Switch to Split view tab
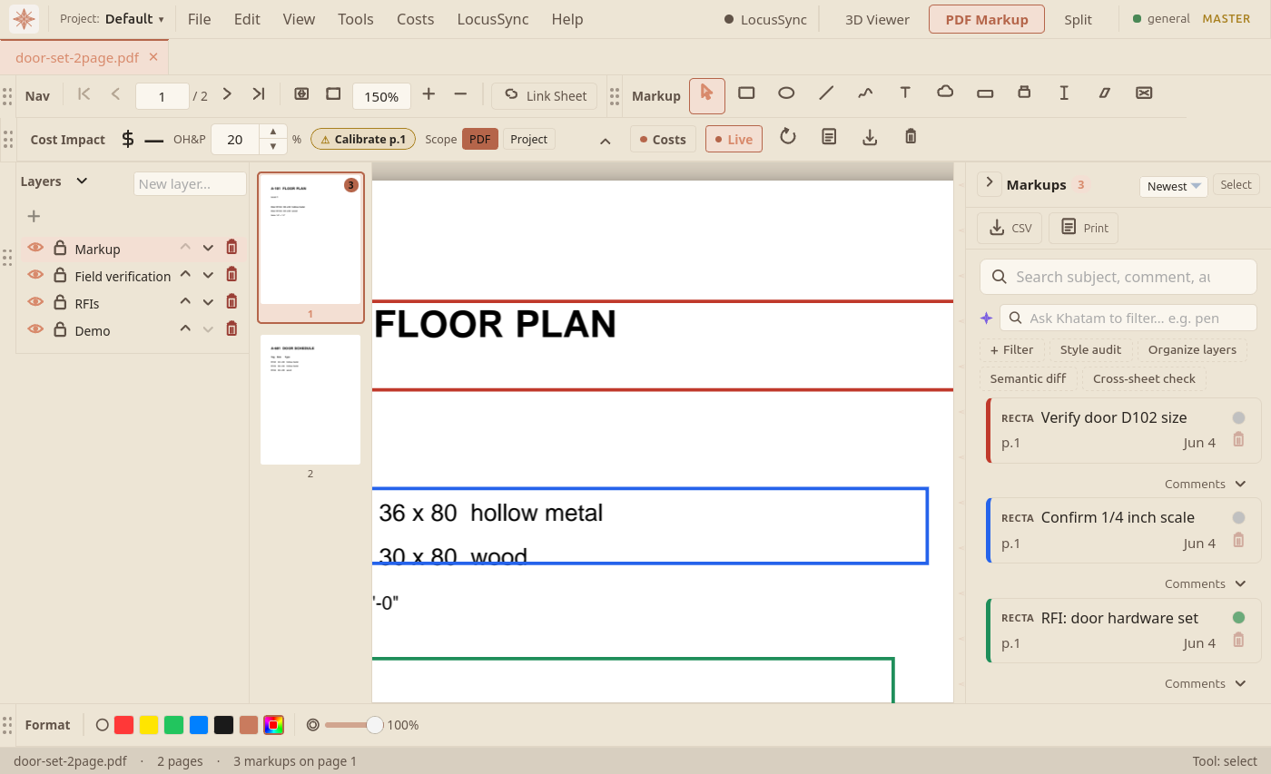Image resolution: width=1271 pixels, height=774 pixels. point(1079,19)
